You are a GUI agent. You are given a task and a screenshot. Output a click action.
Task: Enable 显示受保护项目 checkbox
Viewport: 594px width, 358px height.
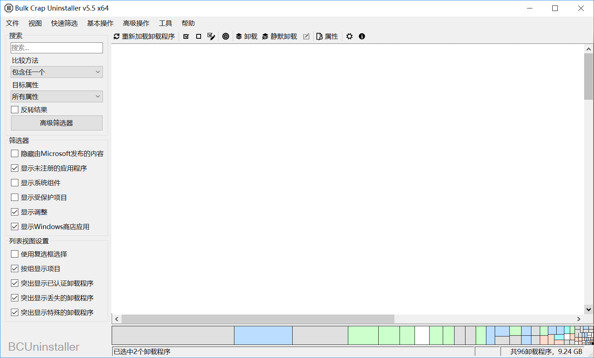click(x=15, y=197)
